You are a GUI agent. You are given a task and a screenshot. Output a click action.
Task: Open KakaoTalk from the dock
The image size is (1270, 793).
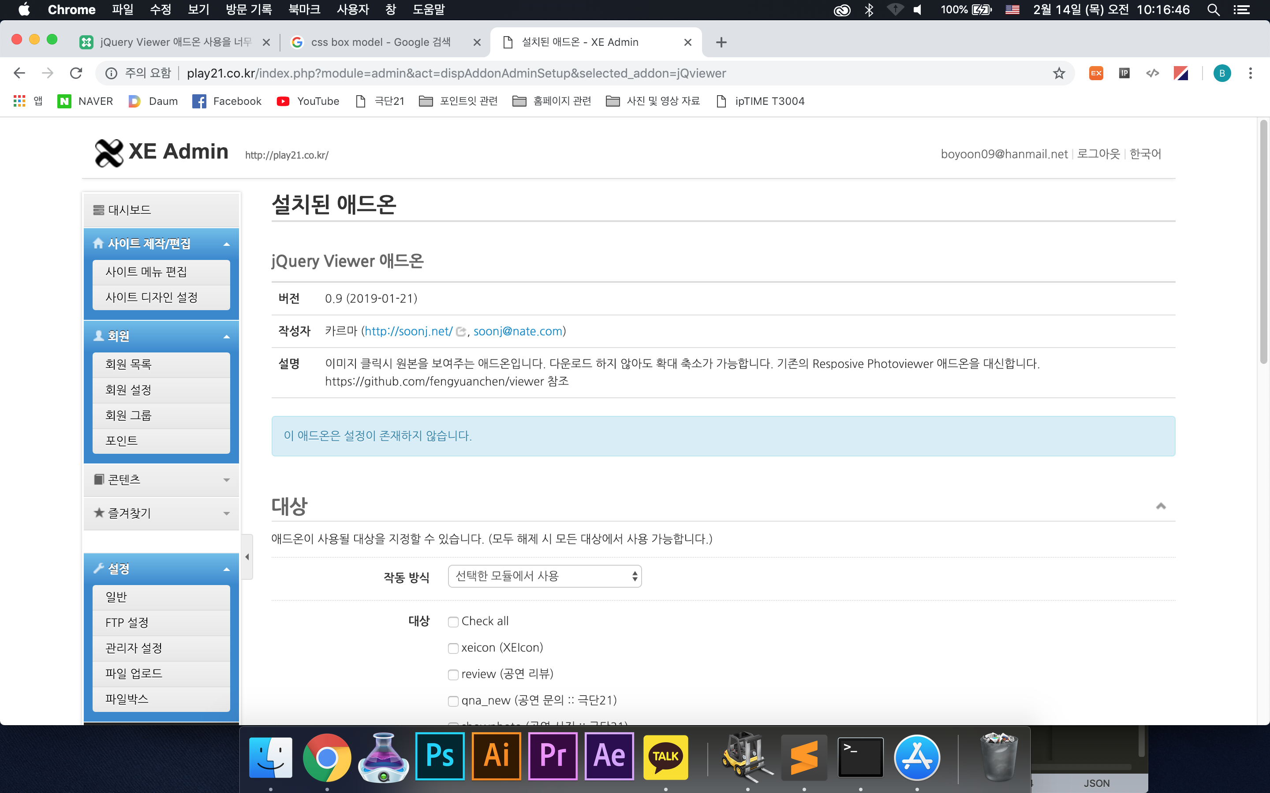[x=665, y=757]
